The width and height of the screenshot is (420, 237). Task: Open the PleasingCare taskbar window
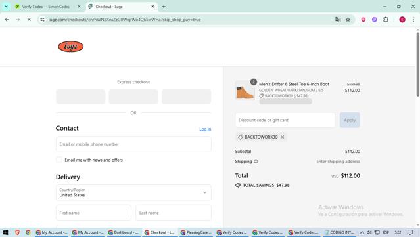click(x=196, y=232)
